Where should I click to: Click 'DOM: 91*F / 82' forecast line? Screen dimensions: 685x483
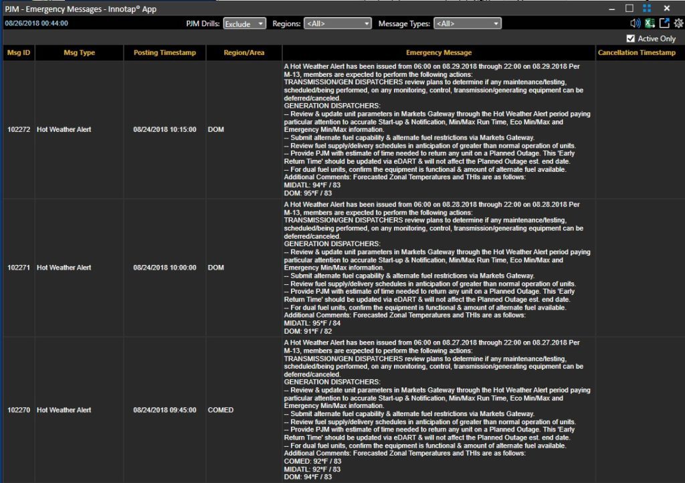[x=308, y=331]
